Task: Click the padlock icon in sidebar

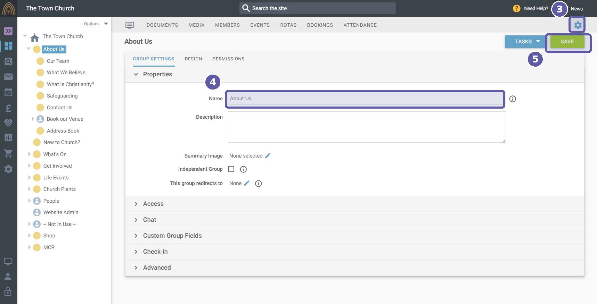Action: (8, 292)
